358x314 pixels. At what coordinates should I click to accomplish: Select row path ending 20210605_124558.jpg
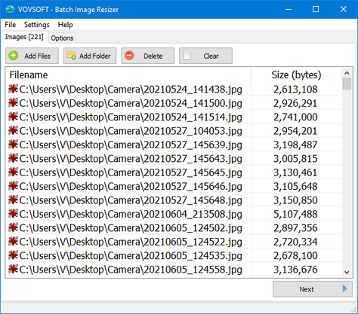pos(131,270)
